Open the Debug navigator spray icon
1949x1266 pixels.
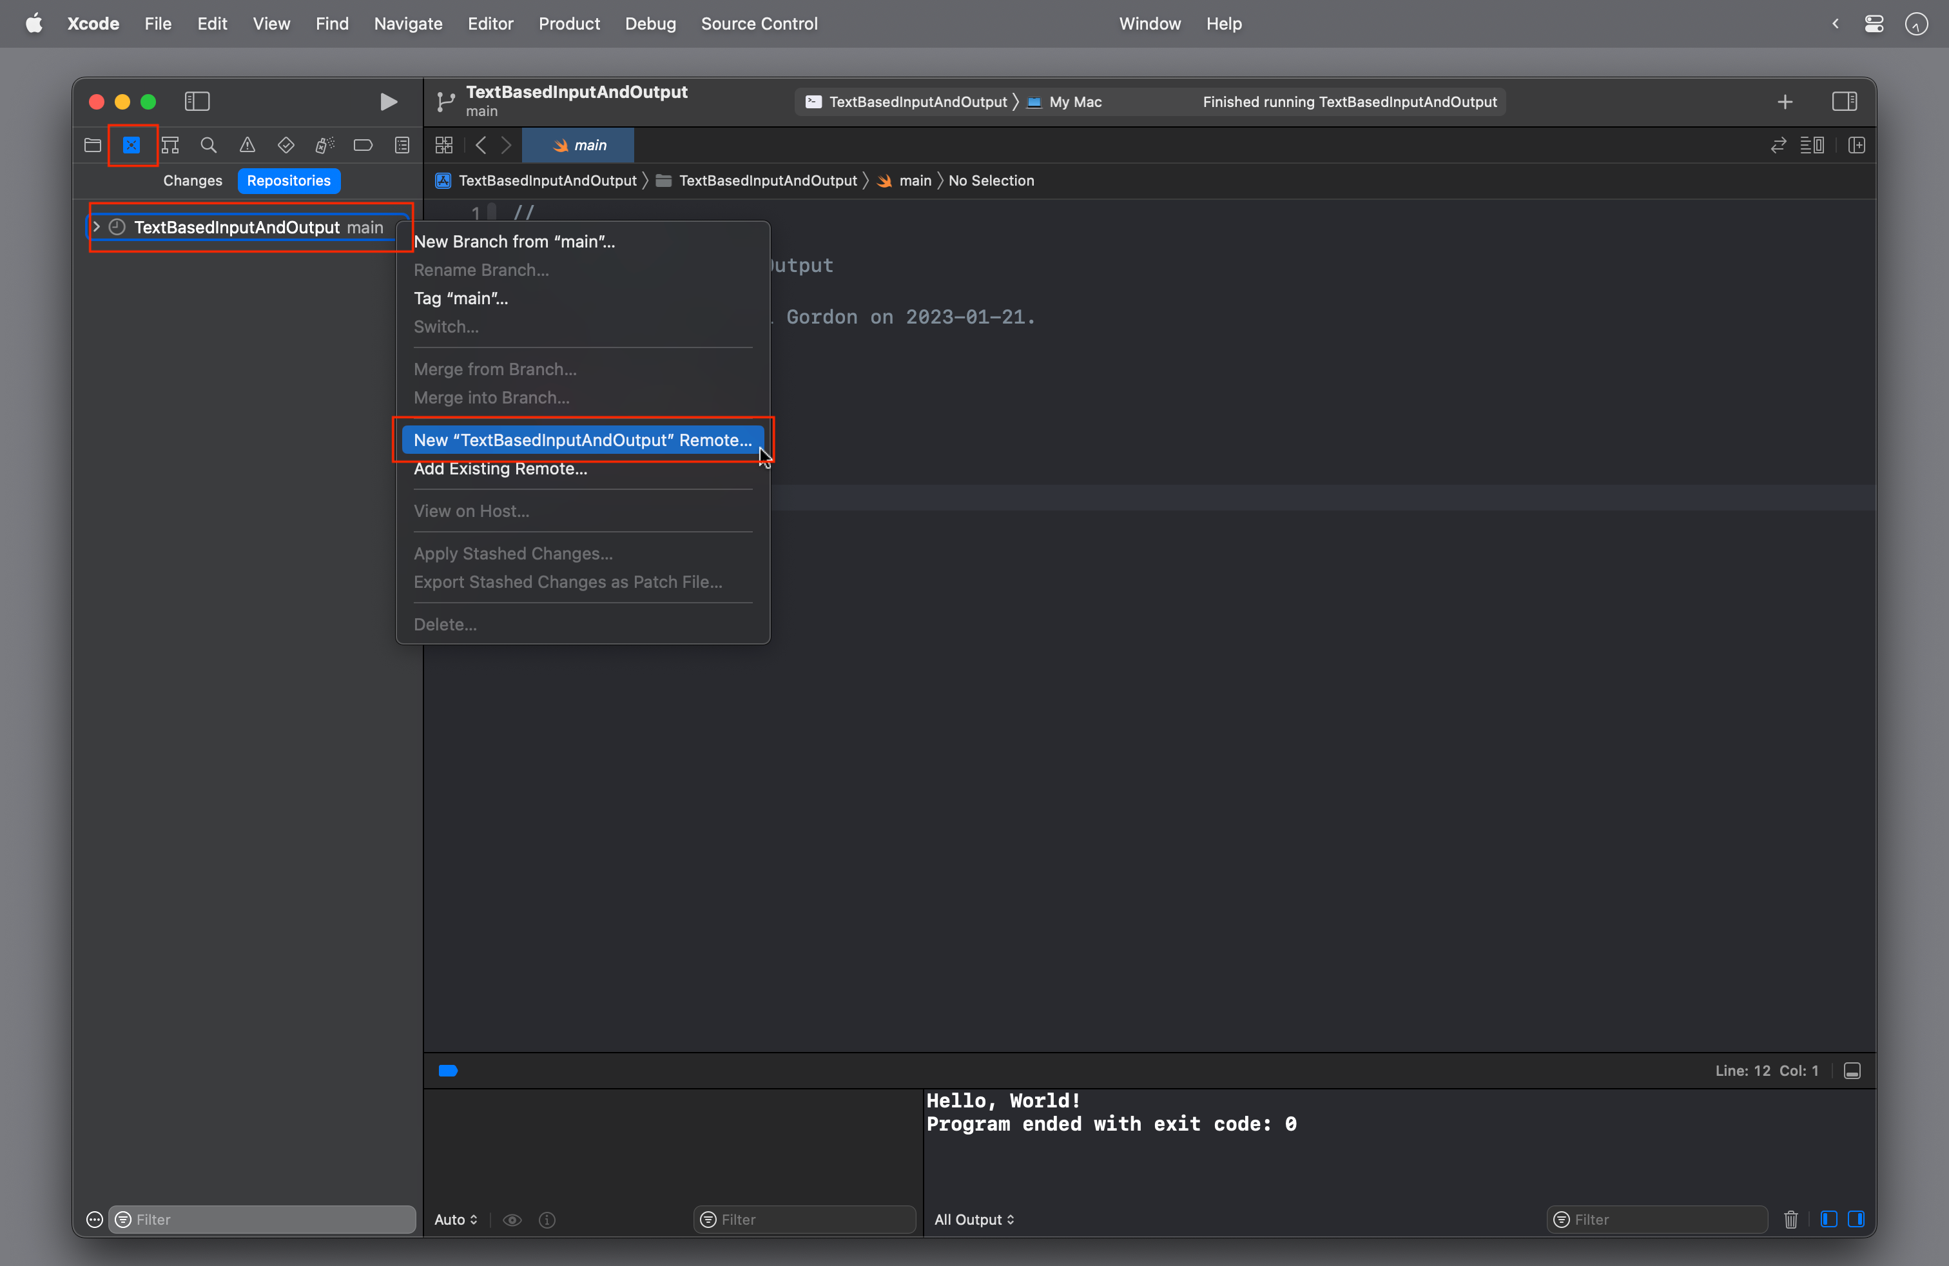[x=324, y=145]
